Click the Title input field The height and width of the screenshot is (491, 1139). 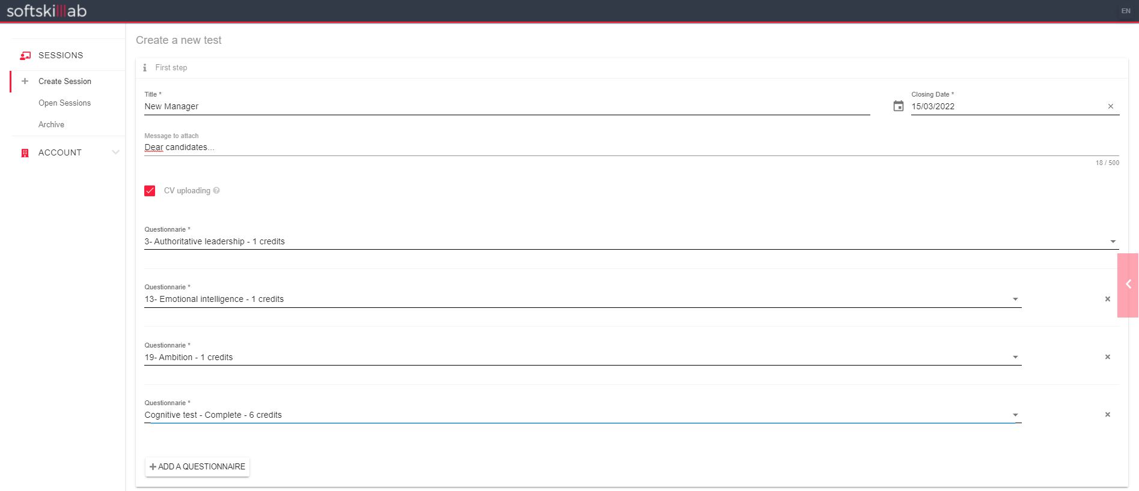coord(506,106)
